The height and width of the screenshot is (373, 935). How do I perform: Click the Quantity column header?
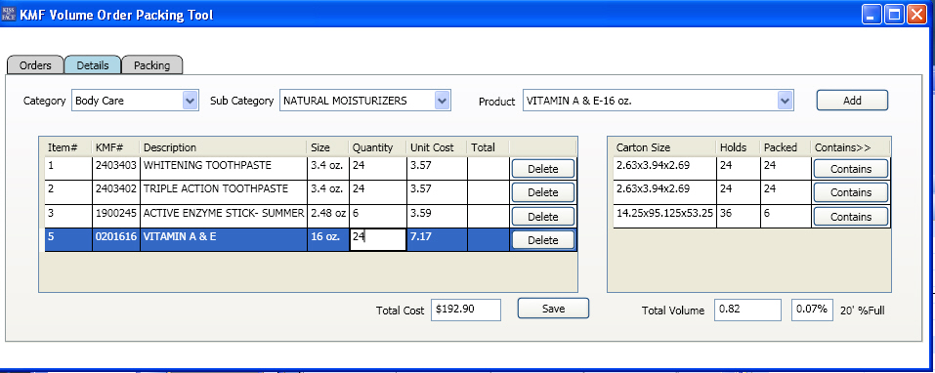point(377,147)
